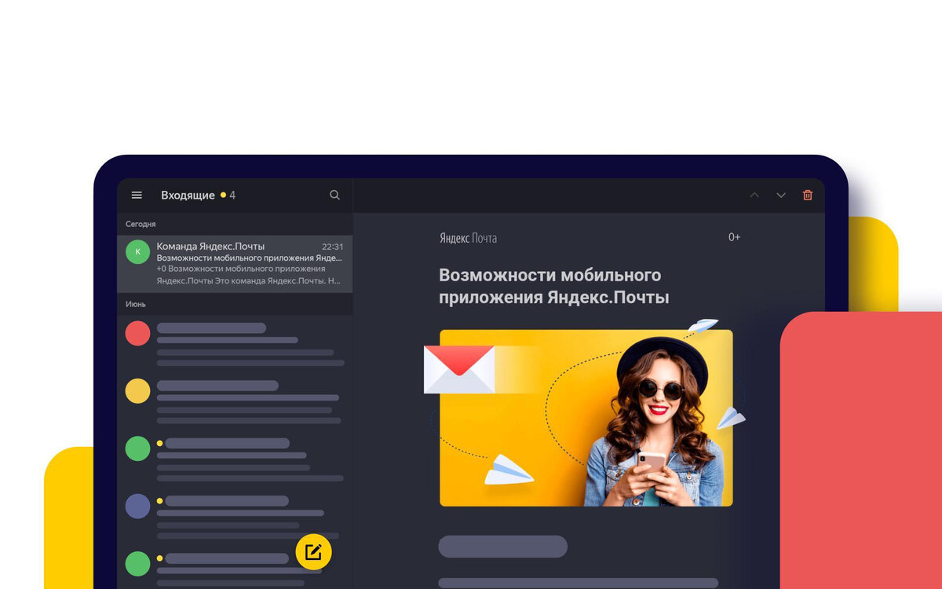Viewport: 942px width, 589px height.
Task: Click the banner image with woman holding phone
Action: tap(586, 418)
